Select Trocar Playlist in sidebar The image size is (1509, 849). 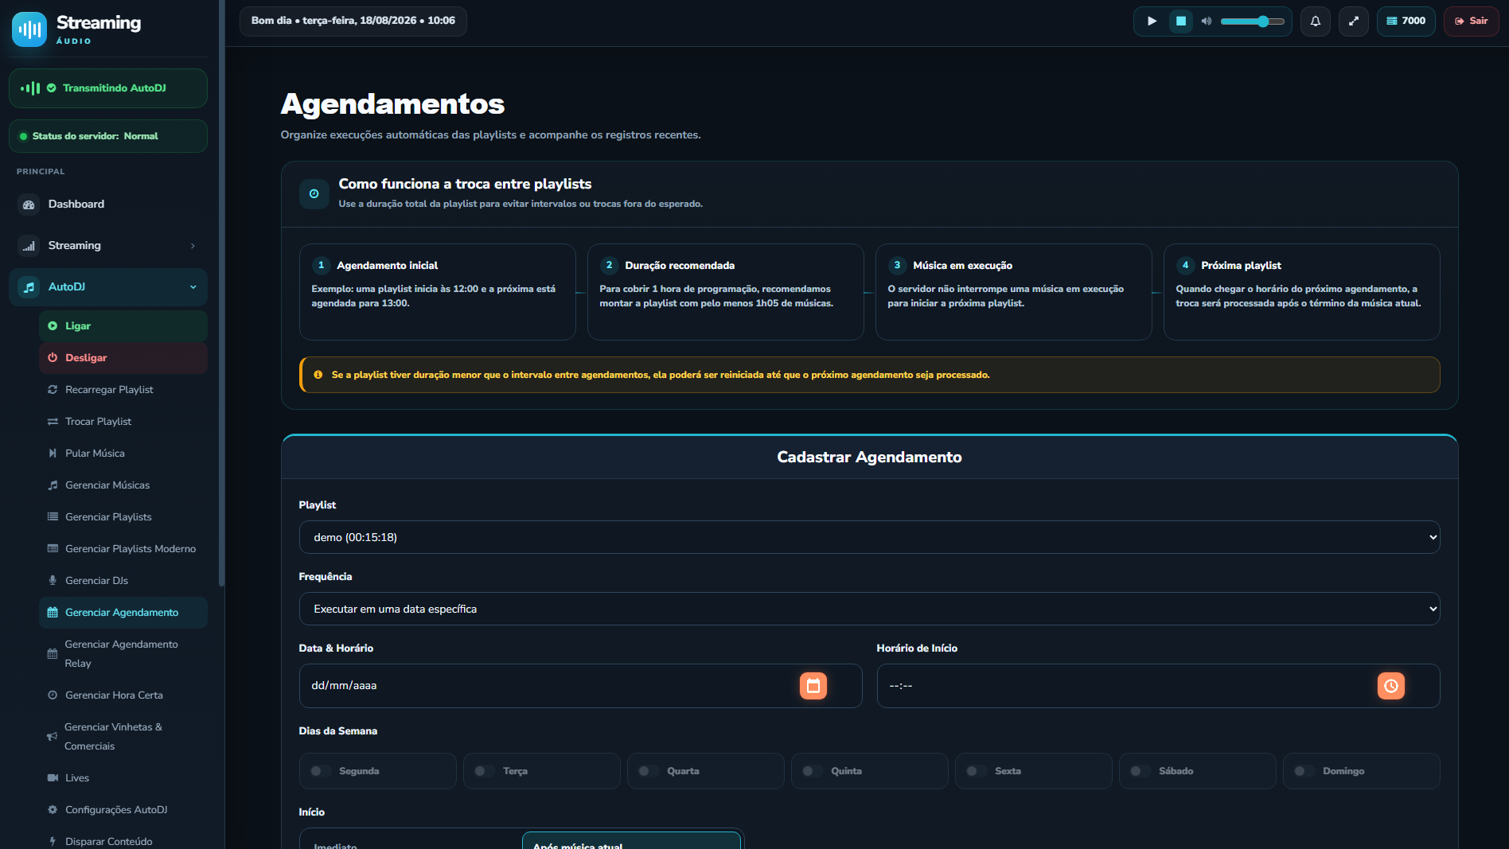click(x=123, y=422)
